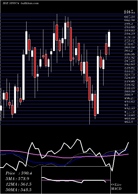Image resolution: width=138 pixels, height=194 pixels.
Task: Click the 'BSE 539874' ticker label
Action: (11, 3)
